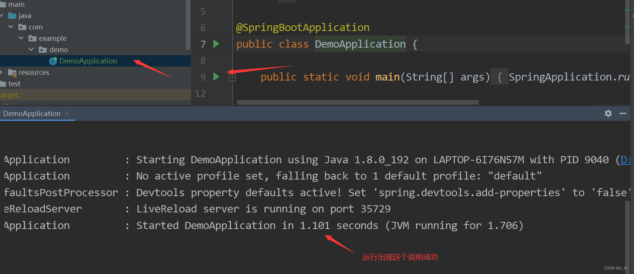634x274 pixels.
Task: Close the DemoApplication run tab
Action: pos(67,114)
